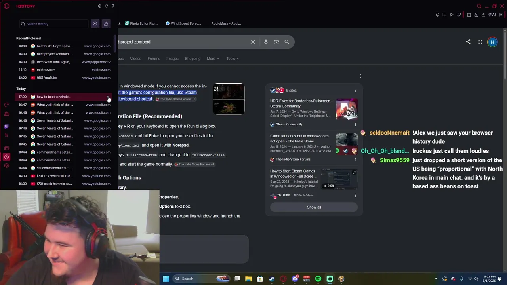This screenshot has width=507, height=285.
Task: Open the AI overview game thumbnail image
Action: pyautogui.click(x=229, y=99)
